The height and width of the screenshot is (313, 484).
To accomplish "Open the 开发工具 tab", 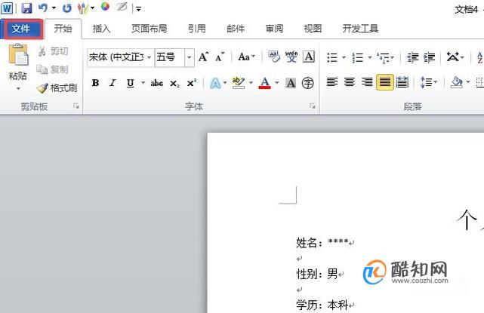I will click(360, 29).
